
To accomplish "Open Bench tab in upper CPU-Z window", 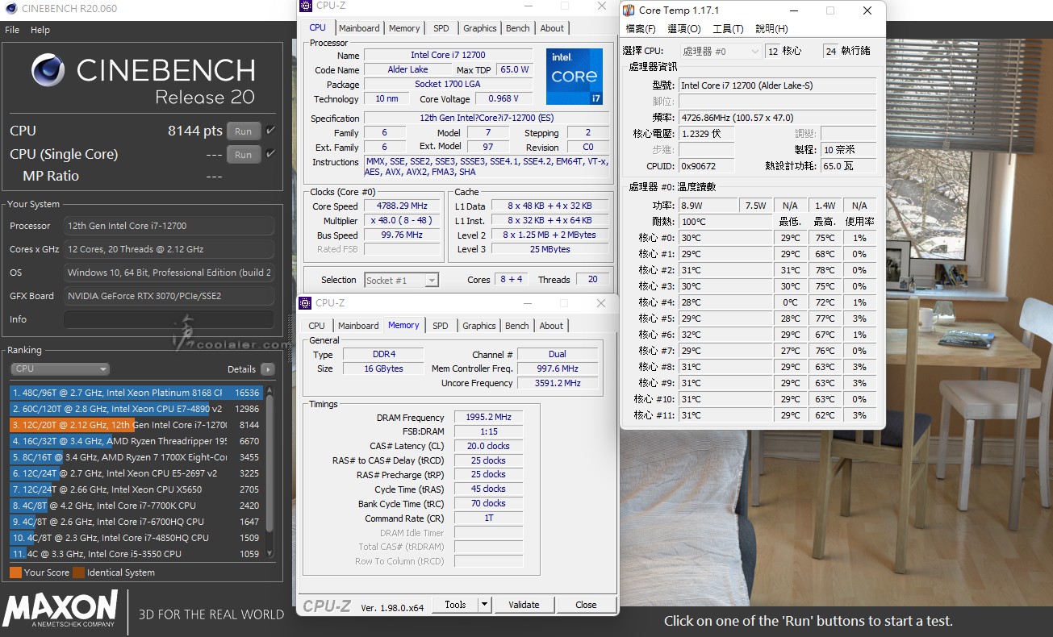I will [518, 28].
